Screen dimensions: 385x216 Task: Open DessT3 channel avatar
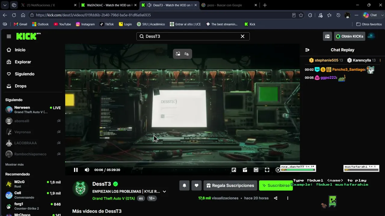tap(80, 189)
